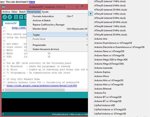The image size is (150, 117).
Task: Select ATtiny44 (external 20 MHz clock)
Action: pos(111,22)
